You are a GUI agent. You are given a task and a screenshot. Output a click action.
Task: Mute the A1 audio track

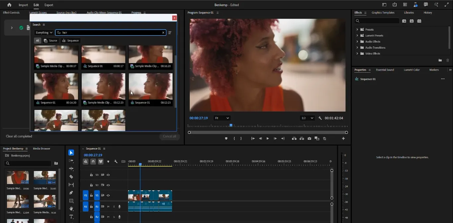[108, 206]
